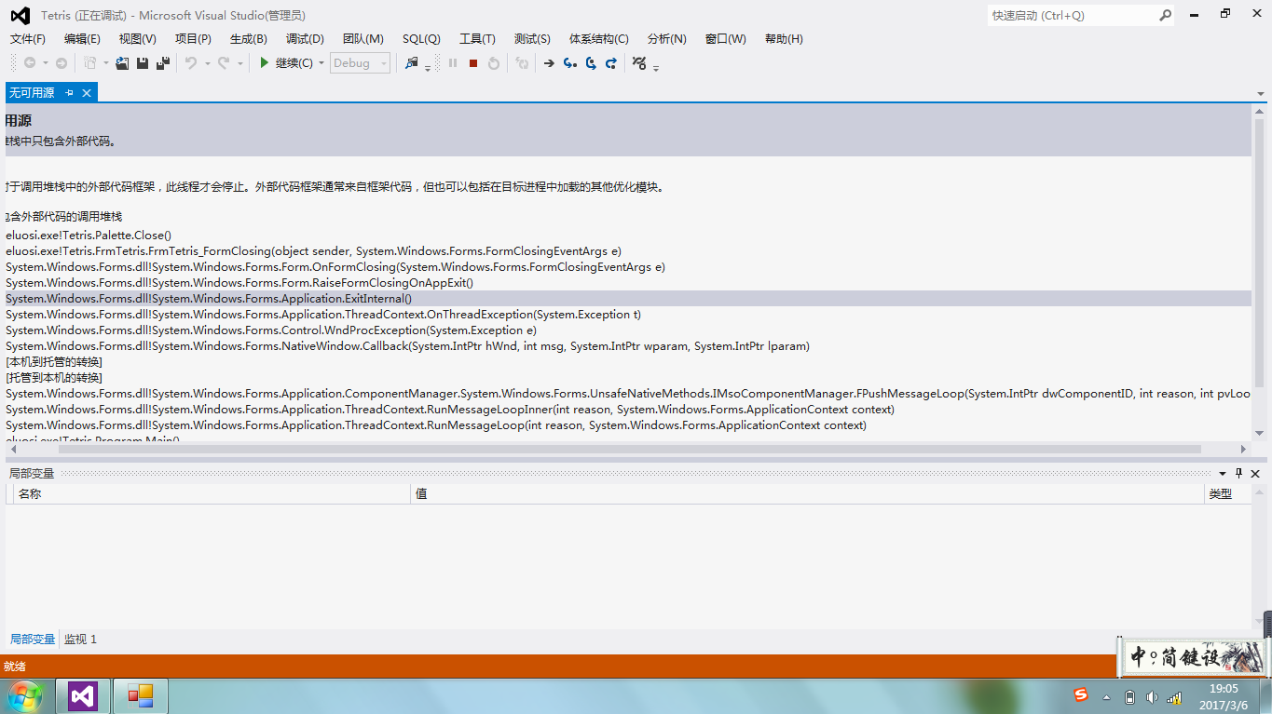Open the 生成(B) menu

(x=249, y=39)
